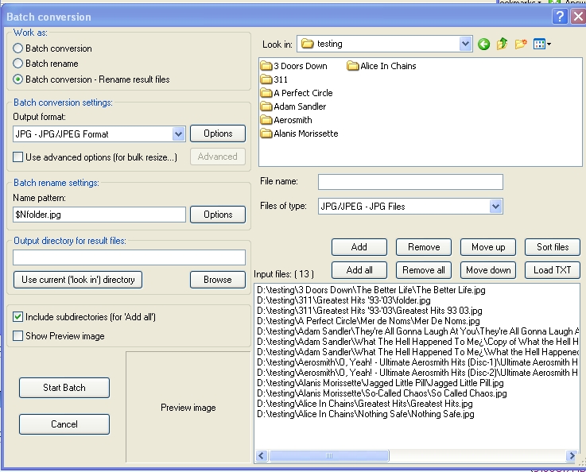The image size is (586, 472).
Task: Expand the Look in folder dropdown
Action: pyautogui.click(x=465, y=44)
